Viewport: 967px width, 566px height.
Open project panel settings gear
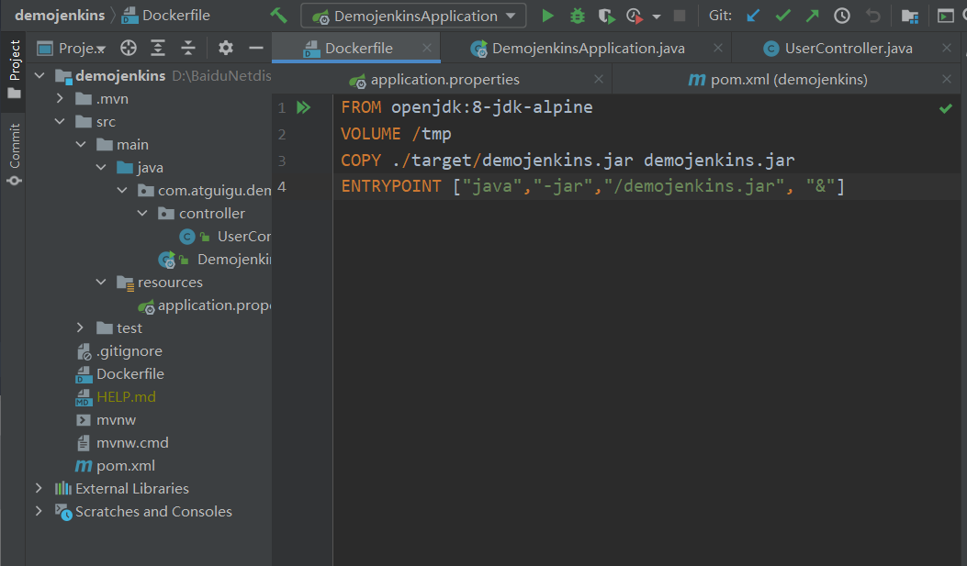pos(226,48)
